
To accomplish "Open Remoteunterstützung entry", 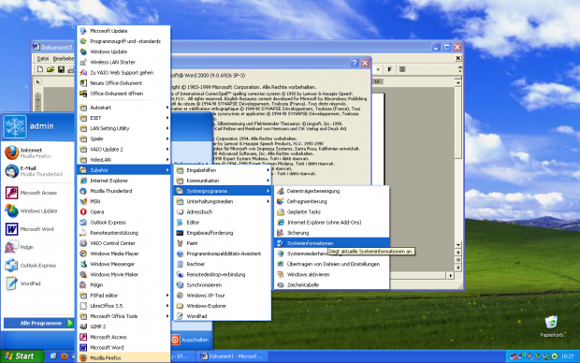I will [x=123, y=233].
